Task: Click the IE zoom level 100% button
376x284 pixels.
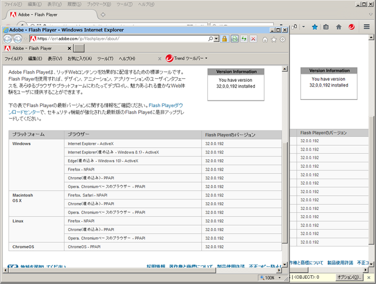Action: [x=268, y=278]
